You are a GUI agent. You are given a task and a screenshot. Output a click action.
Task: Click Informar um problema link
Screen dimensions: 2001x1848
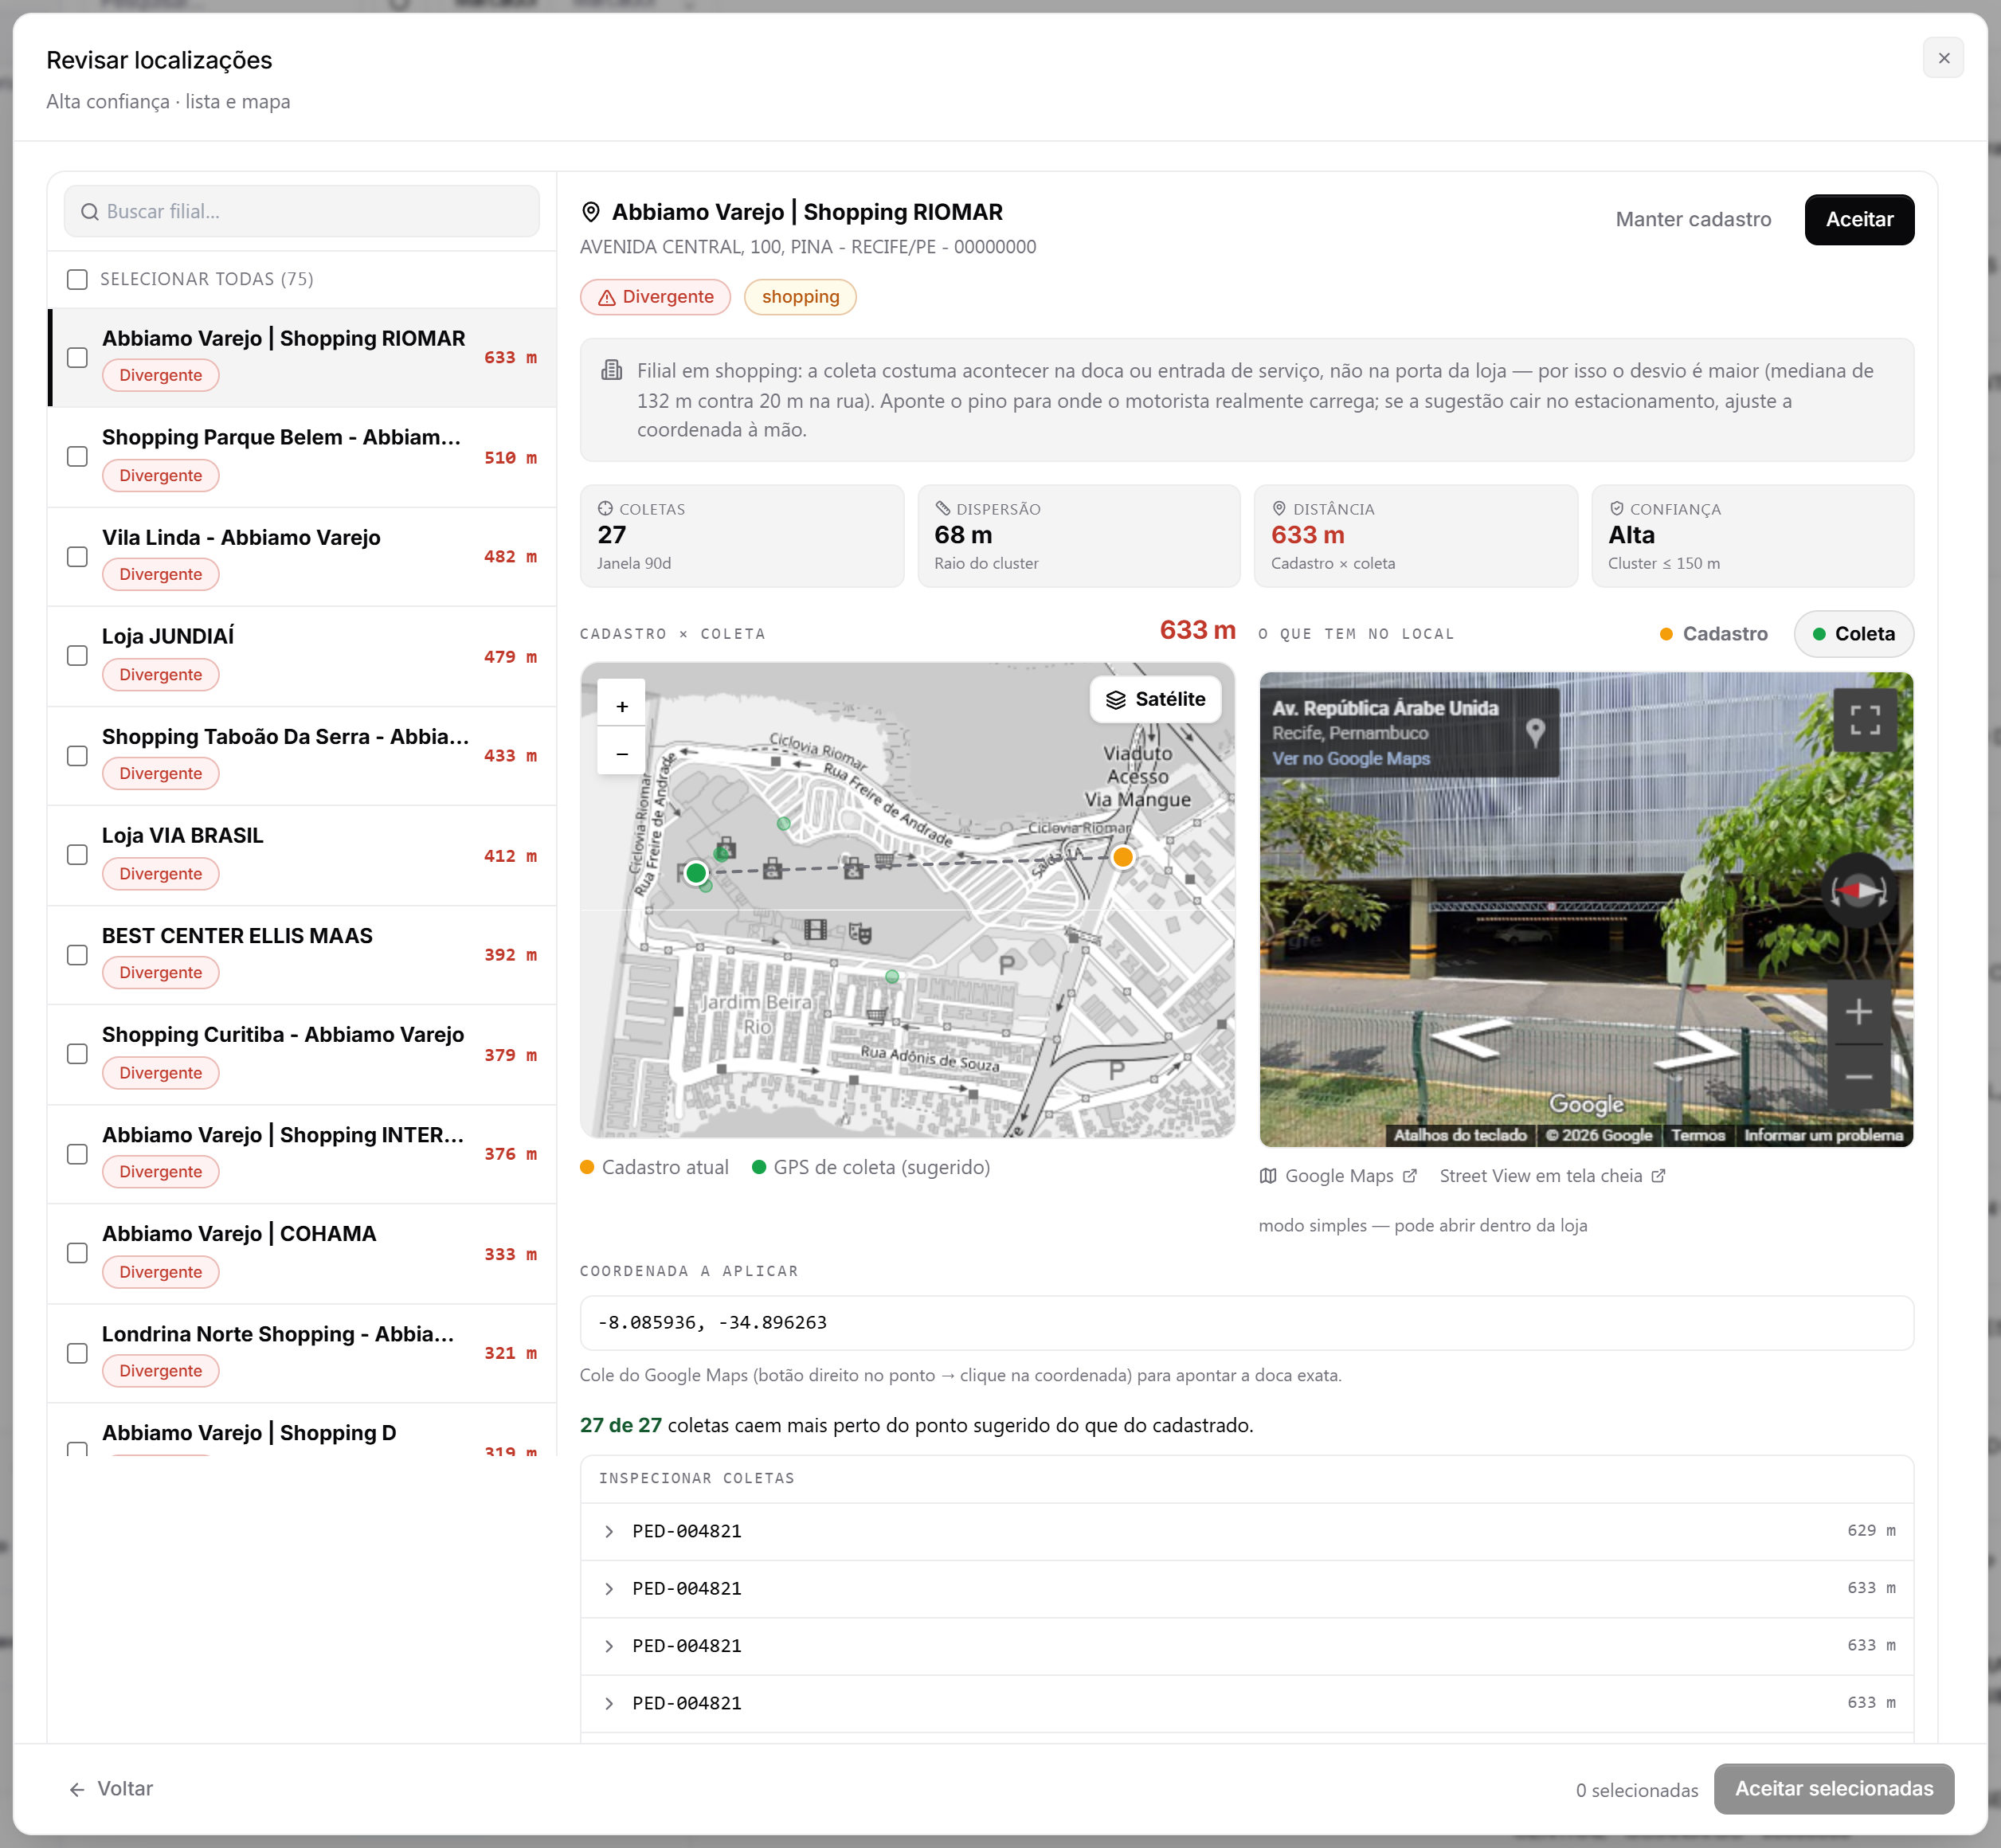(1823, 1135)
